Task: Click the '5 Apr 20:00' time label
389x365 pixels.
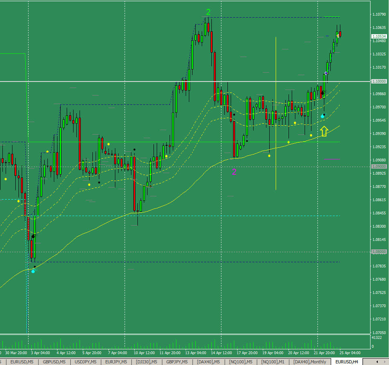Action: click(92, 353)
